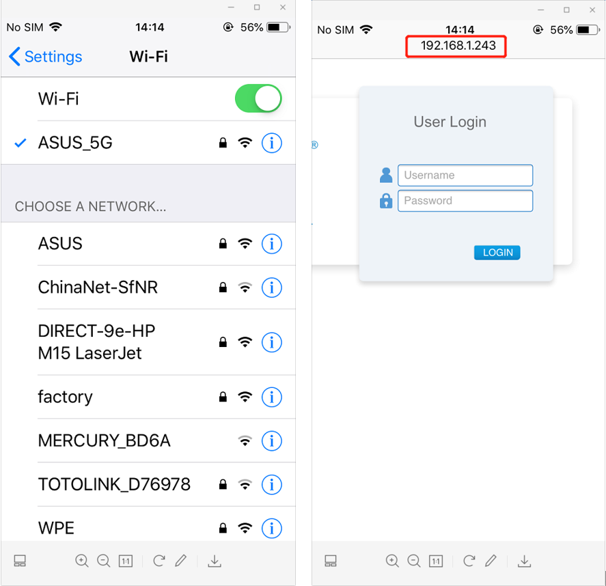Click the Password input field
This screenshot has height=586, width=606.
tap(465, 201)
